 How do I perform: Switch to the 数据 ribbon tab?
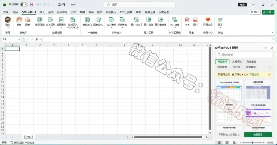[x=82, y=12]
